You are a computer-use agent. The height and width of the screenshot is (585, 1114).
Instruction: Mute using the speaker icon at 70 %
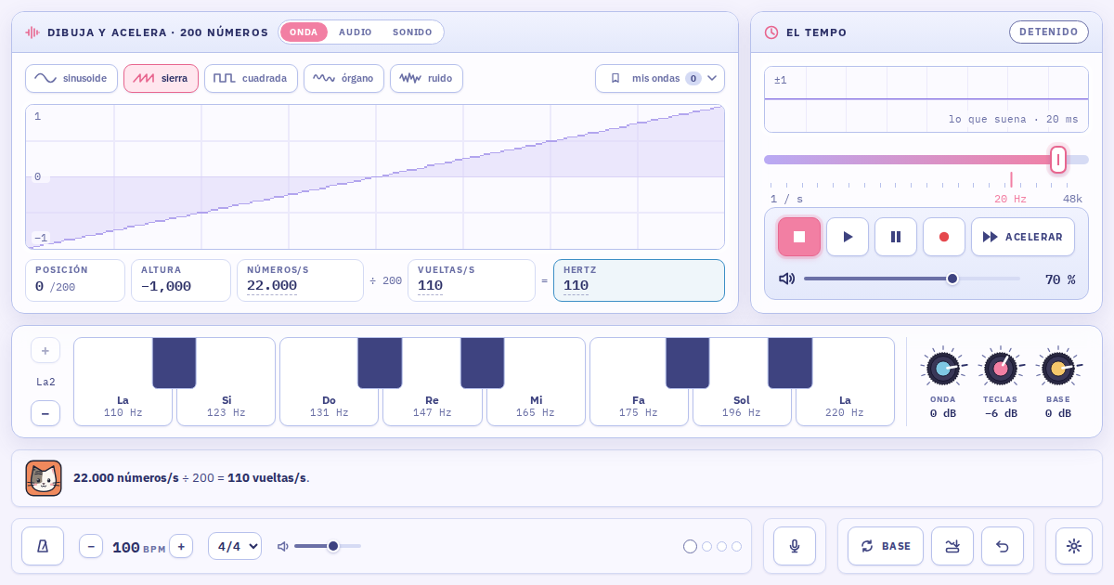[x=786, y=279]
